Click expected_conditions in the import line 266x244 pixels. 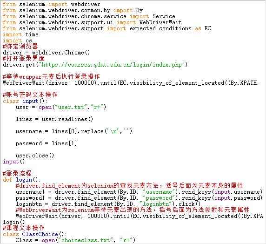(x=160, y=28)
